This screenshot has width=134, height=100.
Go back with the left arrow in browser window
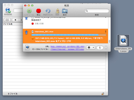click(15, 20)
